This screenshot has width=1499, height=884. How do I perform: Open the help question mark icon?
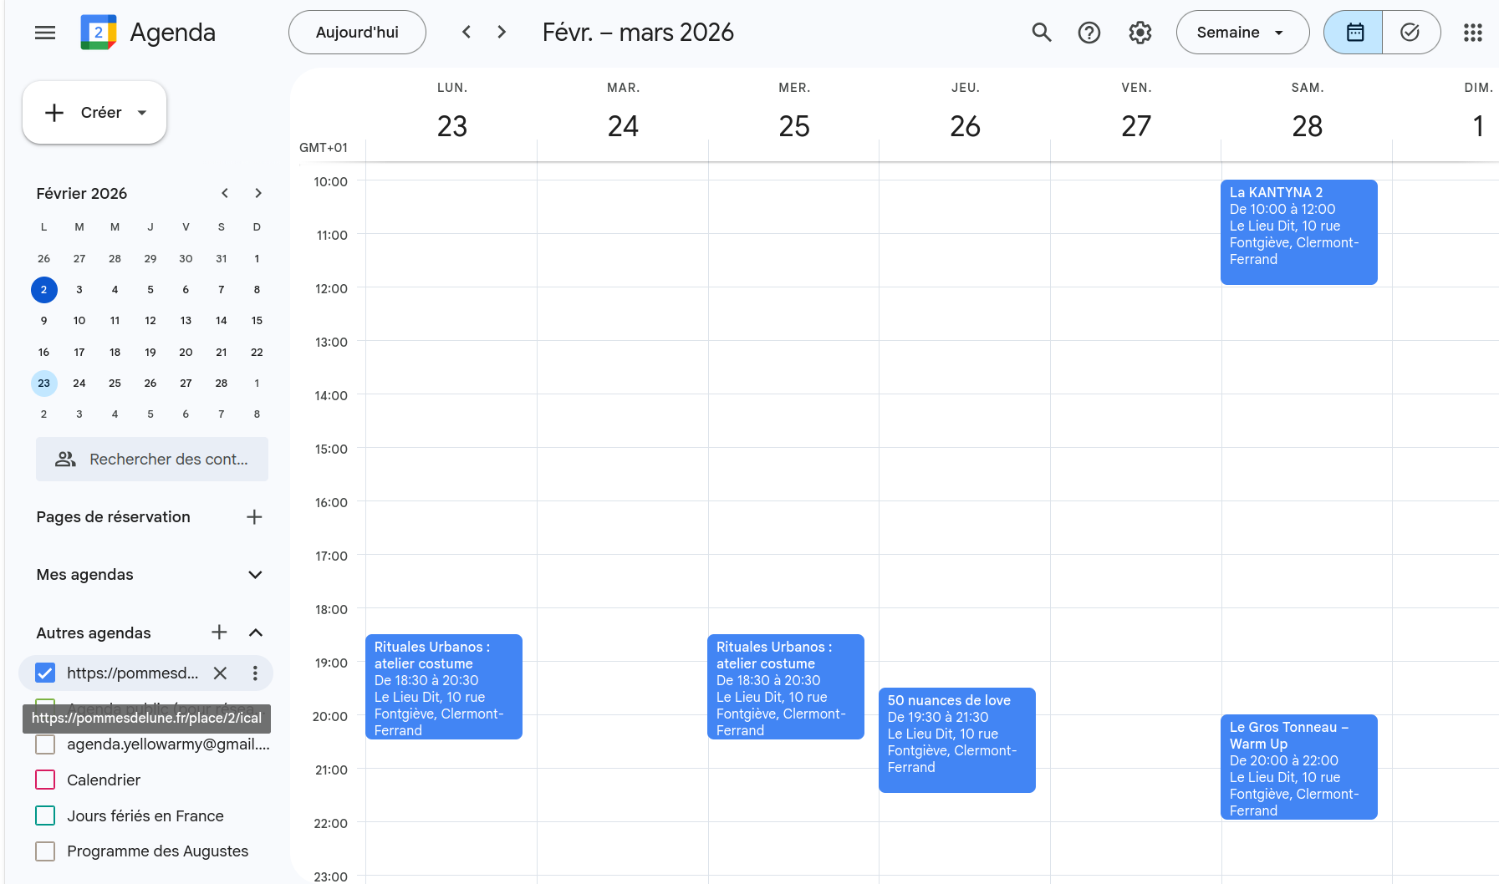coord(1089,33)
